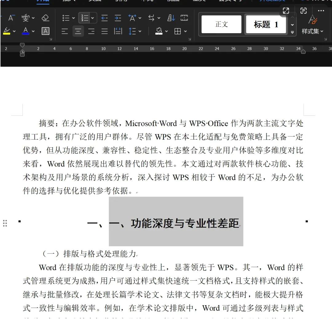
Task: Toggle the character border (boxed A)
Action: tap(45, 31)
